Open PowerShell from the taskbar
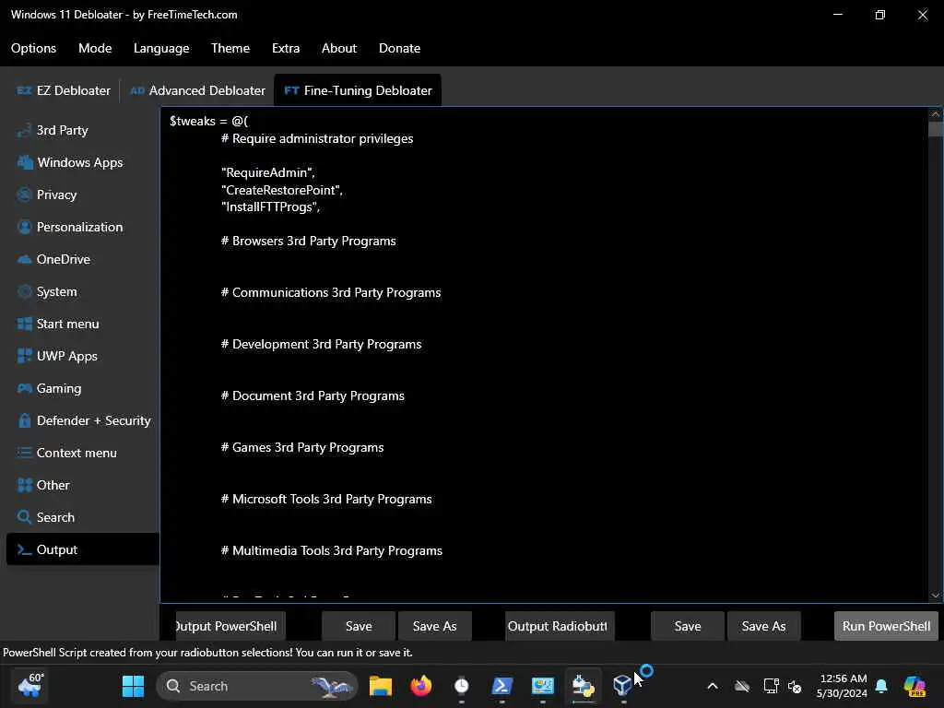This screenshot has height=708, width=944. (x=502, y=686)
